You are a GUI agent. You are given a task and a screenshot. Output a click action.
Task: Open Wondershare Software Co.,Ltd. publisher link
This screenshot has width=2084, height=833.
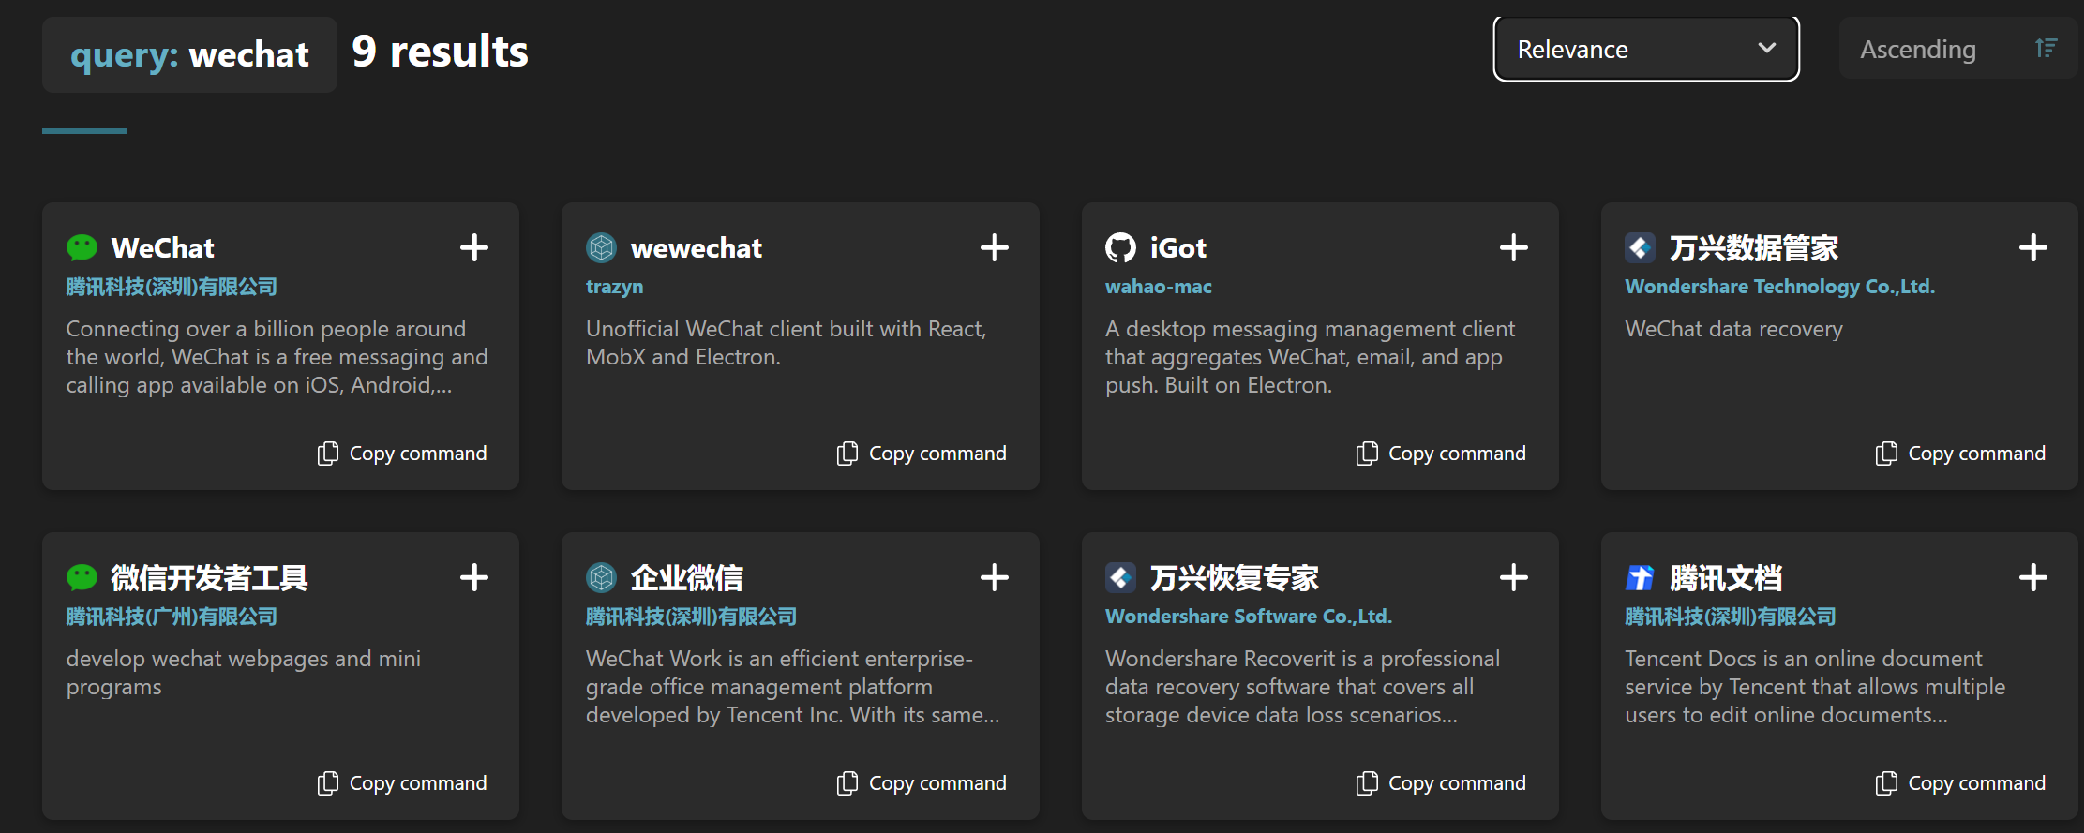(x=1248, y=617)
